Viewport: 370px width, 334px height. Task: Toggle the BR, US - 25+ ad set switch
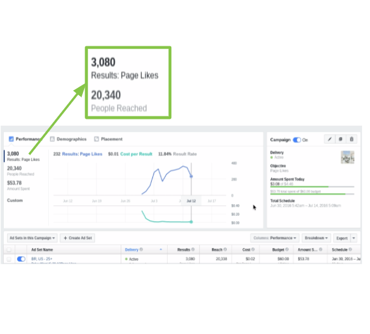21,259
